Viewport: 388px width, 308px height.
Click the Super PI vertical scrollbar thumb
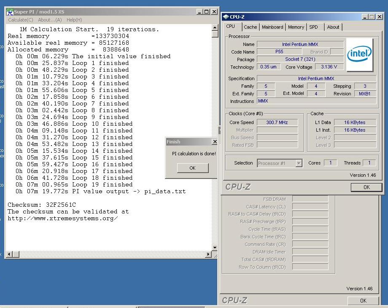pos(215,34)
